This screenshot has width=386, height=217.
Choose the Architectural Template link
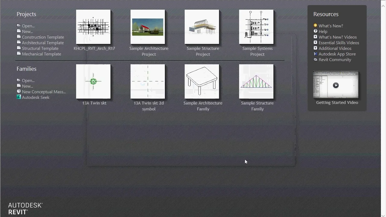coord(43,43)
